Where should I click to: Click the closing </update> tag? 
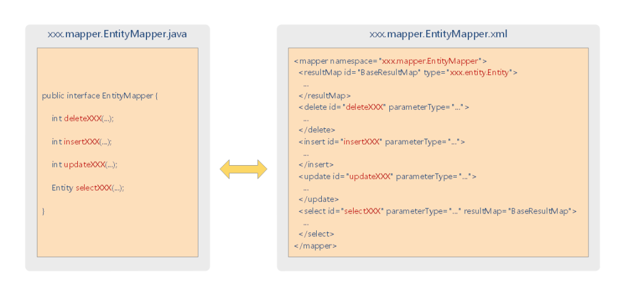click(319, 199)
